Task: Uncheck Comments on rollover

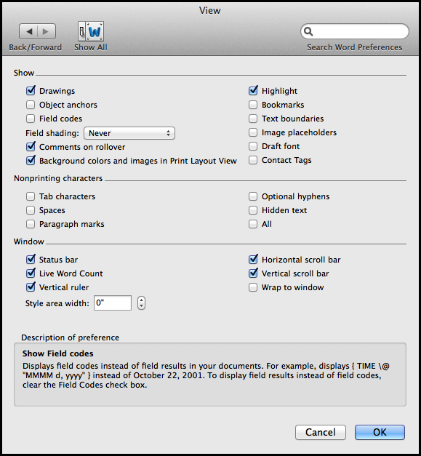Action: point(31,147)
